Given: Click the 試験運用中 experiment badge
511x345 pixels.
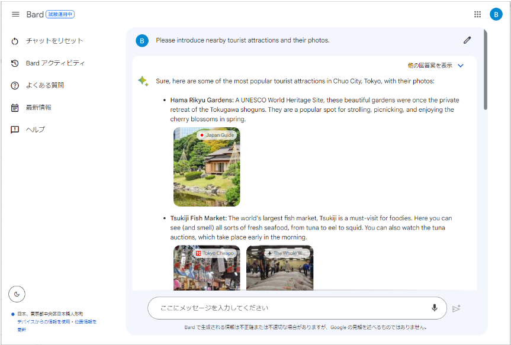Looking at the screenshot, I should (x=60, y=14).
